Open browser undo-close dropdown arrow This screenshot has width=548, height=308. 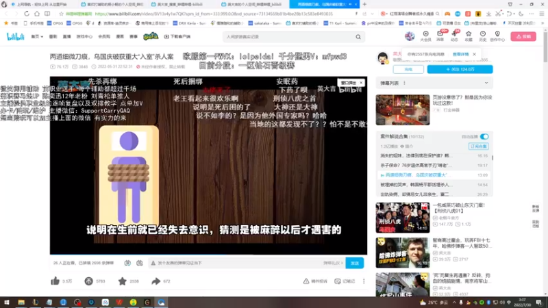click(x=514, y=14)
